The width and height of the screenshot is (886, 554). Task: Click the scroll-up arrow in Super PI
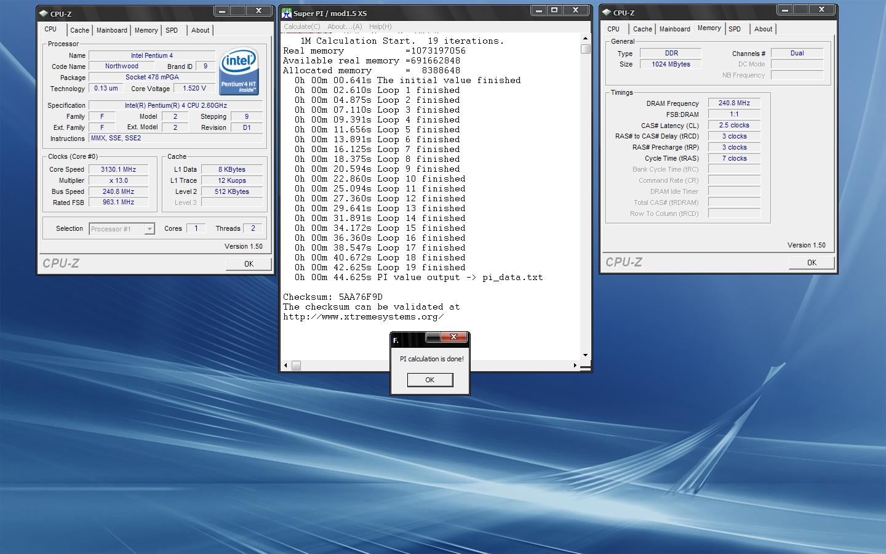pos(585,38)
